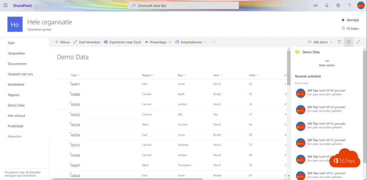Open the notifications bell icon

coord(327,6)
